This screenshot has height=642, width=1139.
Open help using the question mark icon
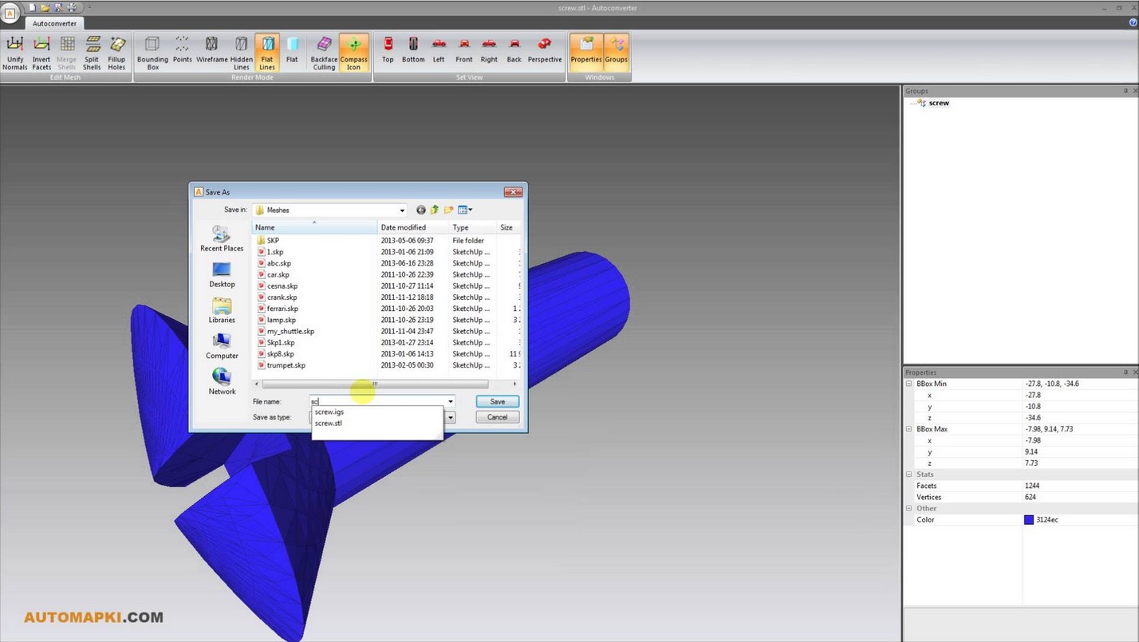click(1133, 22)
